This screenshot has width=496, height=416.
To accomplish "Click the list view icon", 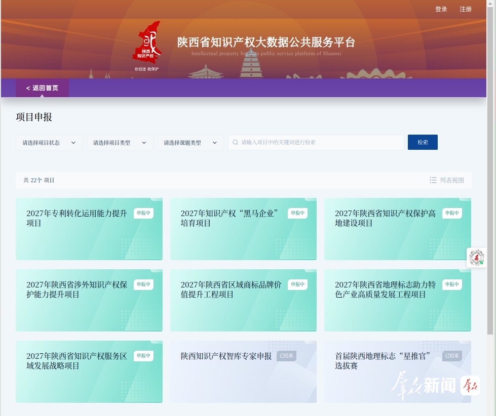I will [433, 180].
